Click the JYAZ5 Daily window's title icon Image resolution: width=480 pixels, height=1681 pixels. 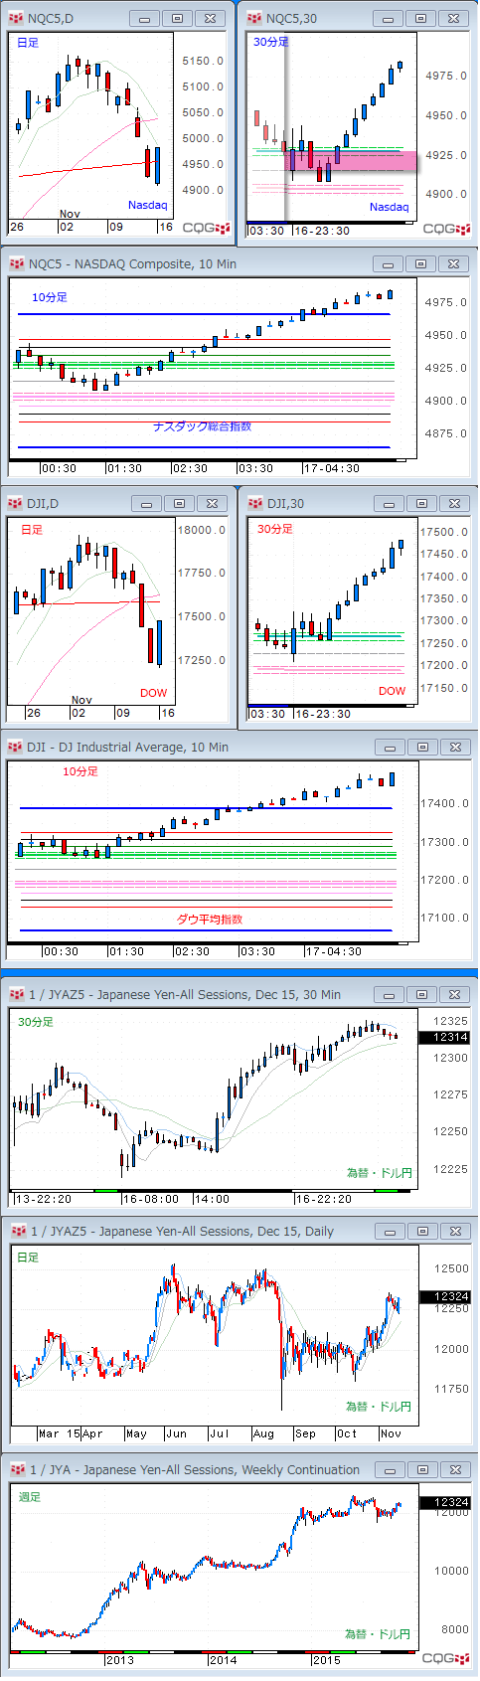tap(18, 1231)
